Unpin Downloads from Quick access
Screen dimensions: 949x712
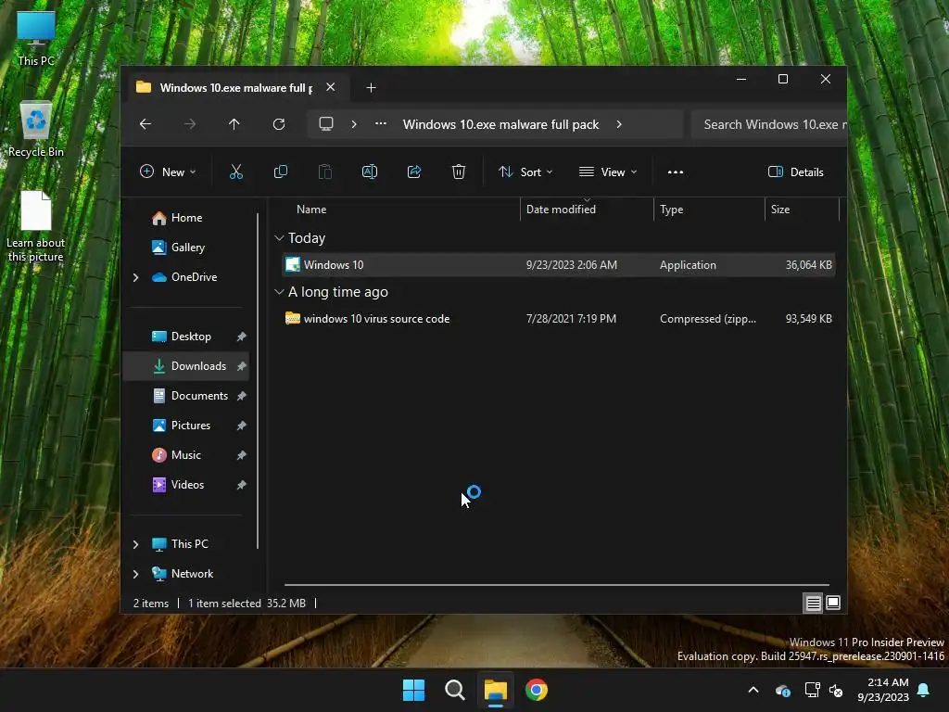242,365
